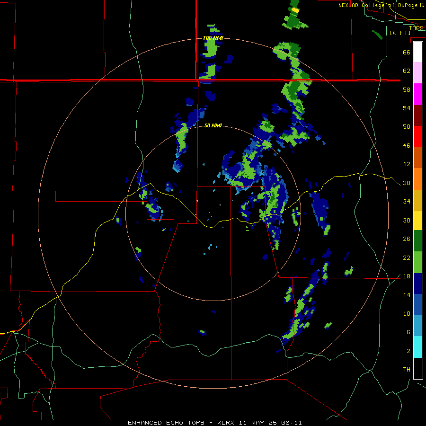This screenshot has width=426, height=426.
Task: Click the '54' legend value label
Action: (407, 108)
